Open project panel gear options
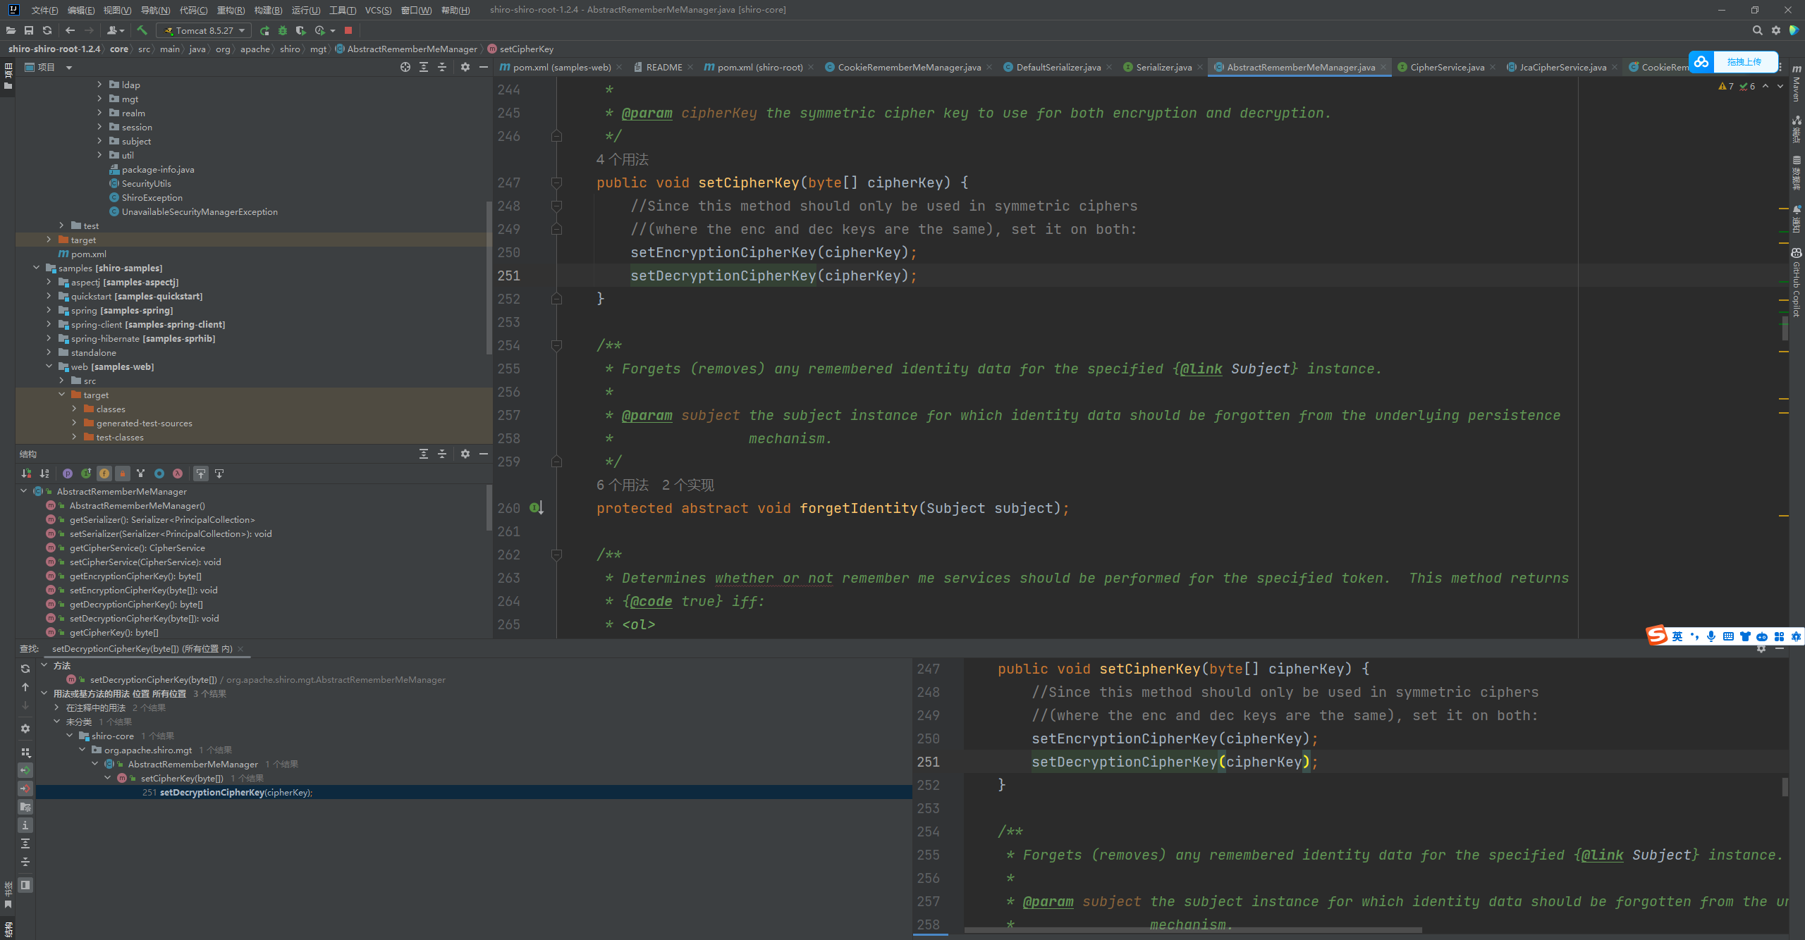The height and width of the screenshot is (940, 1805). tap(465, 67)
